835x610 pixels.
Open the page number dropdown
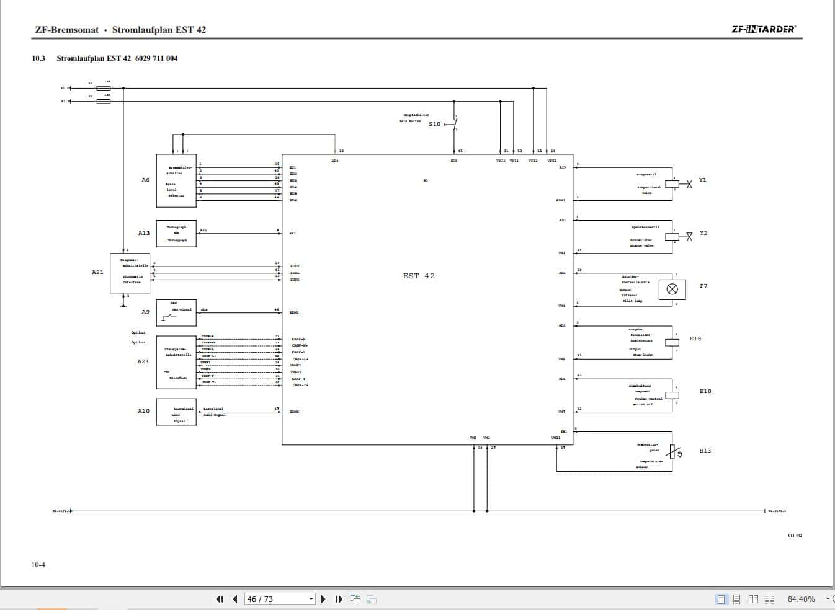tap(310, 599)
